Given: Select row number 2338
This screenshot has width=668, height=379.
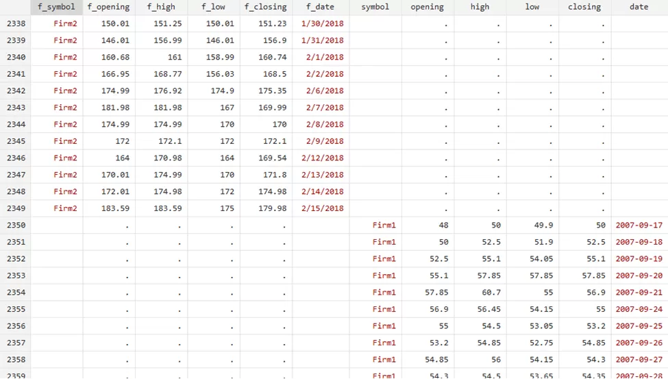Looking at the screenshot, I should coord(16,23).
